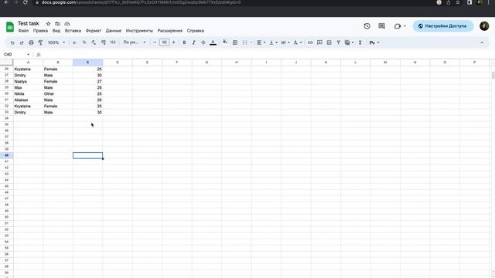Insert a chart from toolbar
The image size is (495, 278).
(x=329, y=42)
